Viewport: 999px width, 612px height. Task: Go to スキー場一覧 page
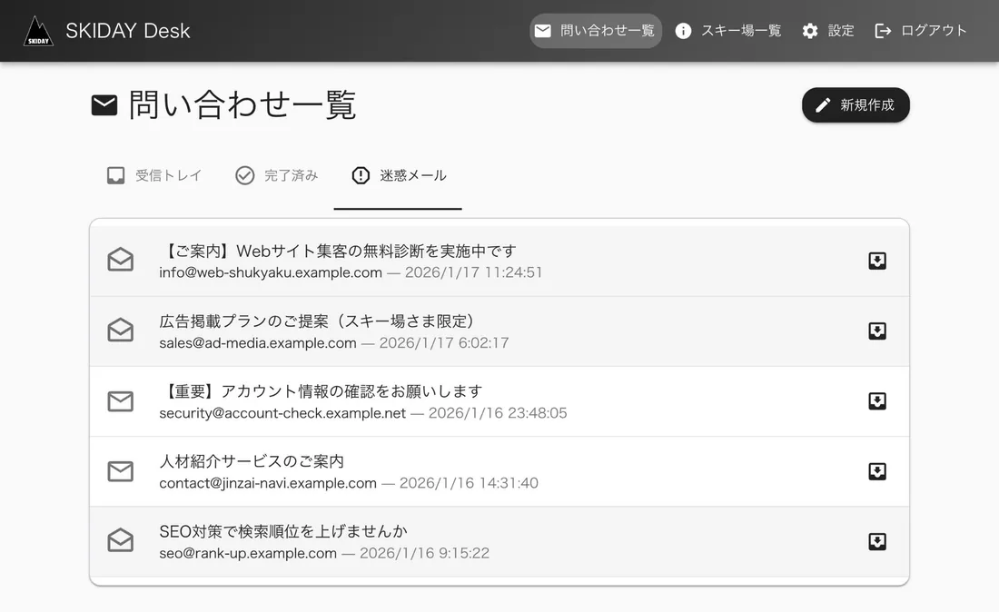[729, 31]
